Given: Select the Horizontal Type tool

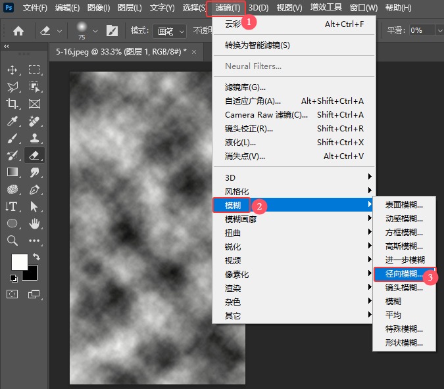Looking at the screenshot, I should point(12,206).
